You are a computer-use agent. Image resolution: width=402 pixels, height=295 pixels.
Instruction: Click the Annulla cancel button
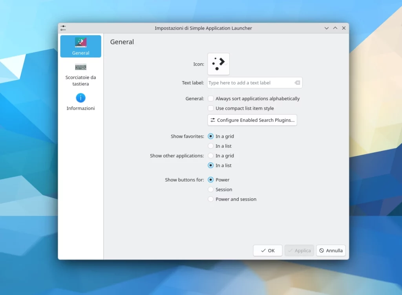click(x=331, y=251)
